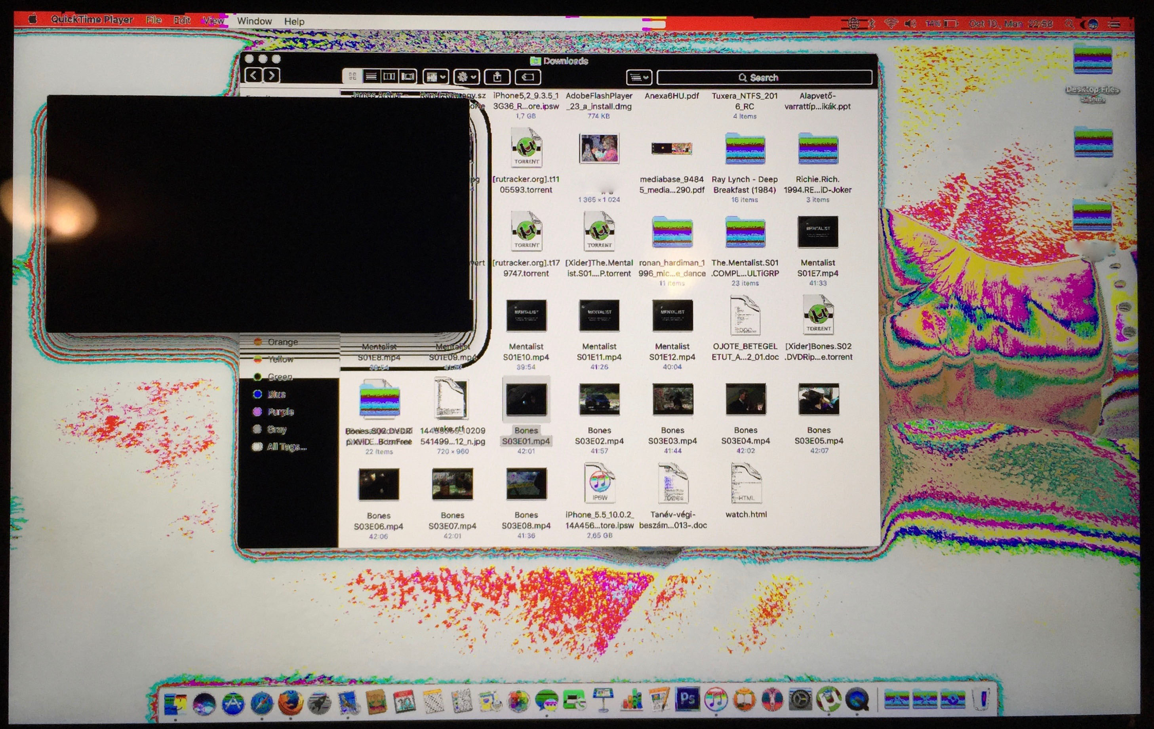Switch Finder to list view
The width and height of the screenshot is (1154, 729).
pyautogui.click(x=370, y=77)
